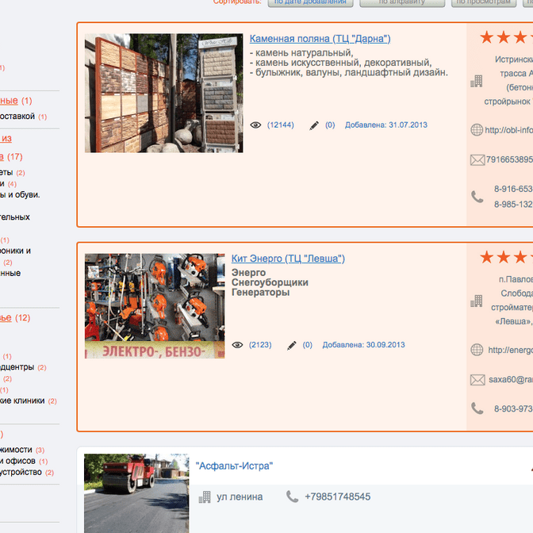Viewport: 533px width, 533px height.
Task: Click the pencil reviews icon for Каменная поляна
Action: [314, 125]
